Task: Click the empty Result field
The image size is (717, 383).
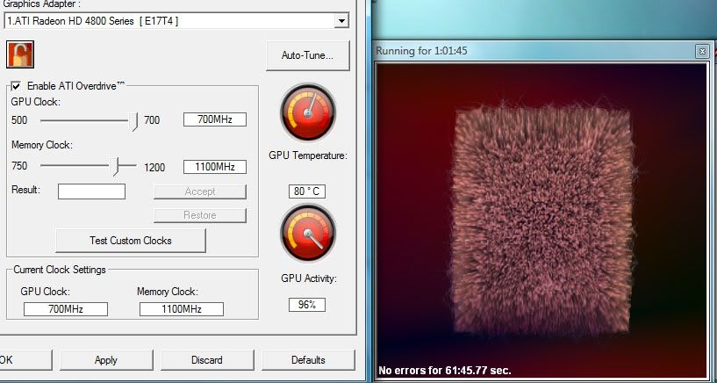Action: click(91, 191)
